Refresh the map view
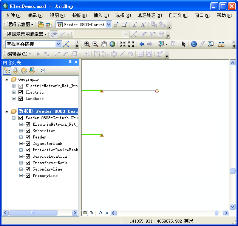This screenshot has height=226, width=238. 100,213
